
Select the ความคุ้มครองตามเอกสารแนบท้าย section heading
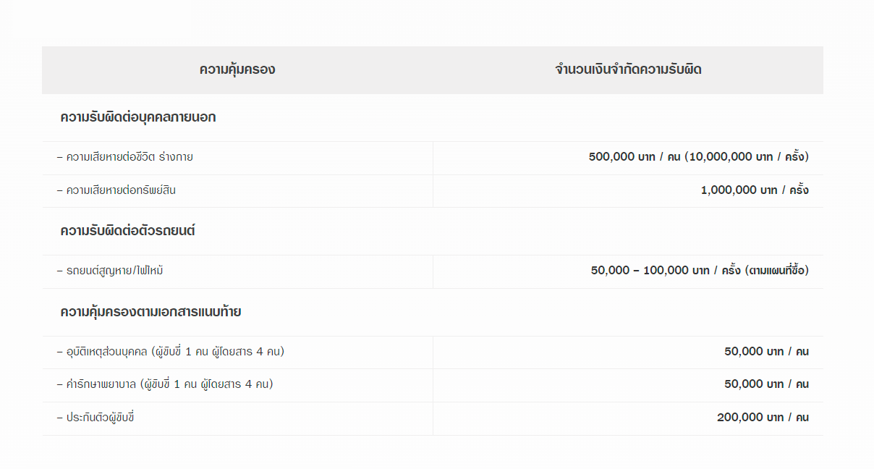click(x=150, y=313)
